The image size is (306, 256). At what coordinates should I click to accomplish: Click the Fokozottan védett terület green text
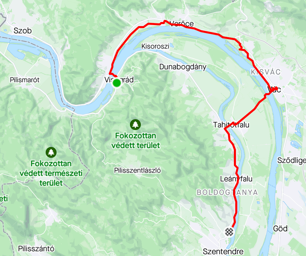136,141
